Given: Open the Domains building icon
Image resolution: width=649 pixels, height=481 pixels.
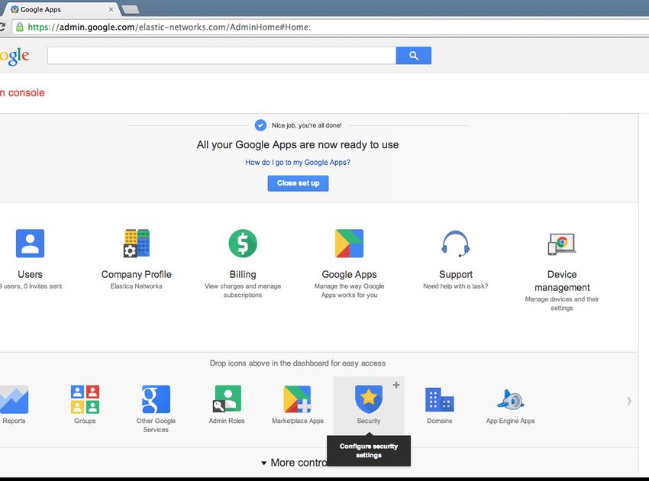Looking at the screenshot, I should click(440, 400).
